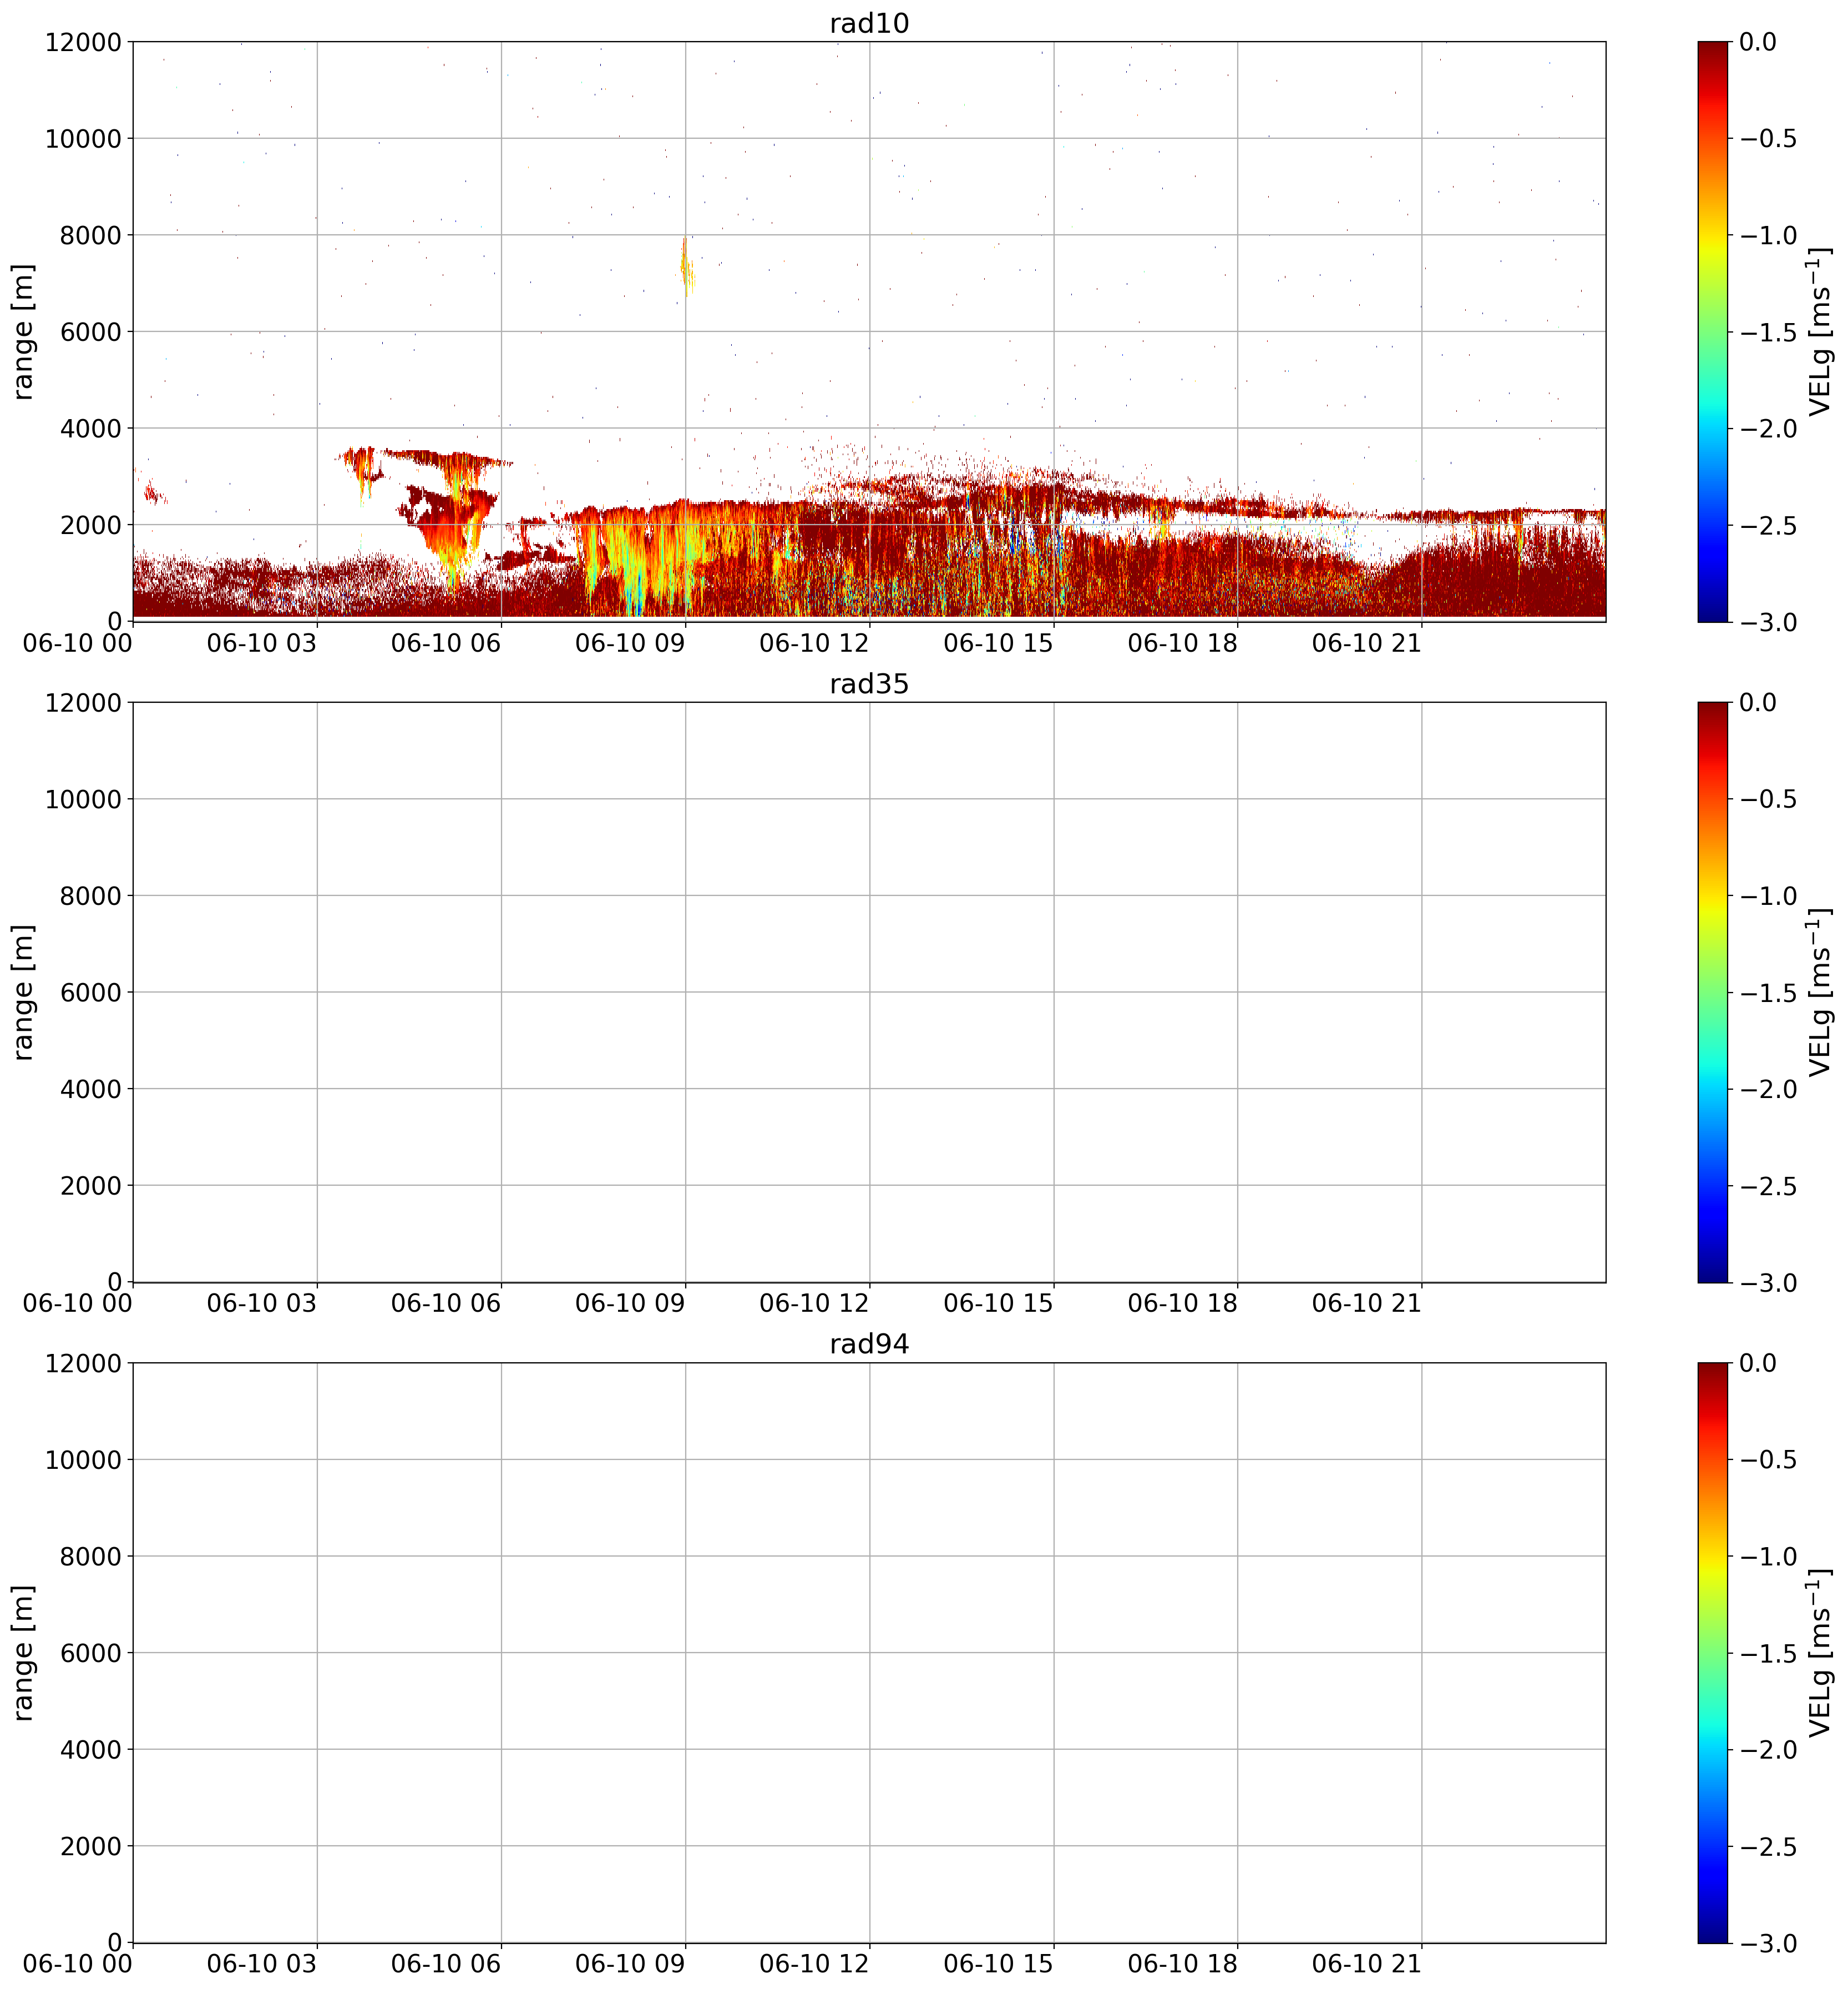Click the rad35 velocity colorbar
The image size is (1848, 1989).
[1712, 991]
